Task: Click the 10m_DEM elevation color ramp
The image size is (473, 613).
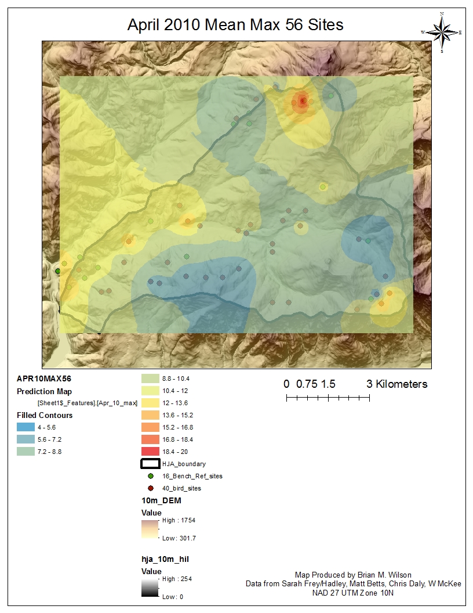Action: (150, 529)
